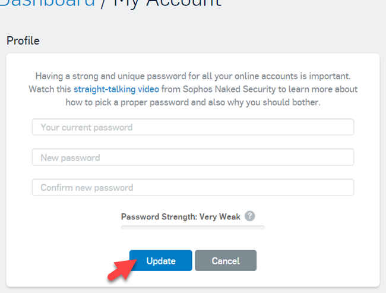This screenshot has height=293, width=386.
Task: Click the Very Weak strength value
Action: (x=220, y=217)
